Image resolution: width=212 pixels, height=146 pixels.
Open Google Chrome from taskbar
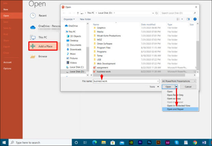195,142
